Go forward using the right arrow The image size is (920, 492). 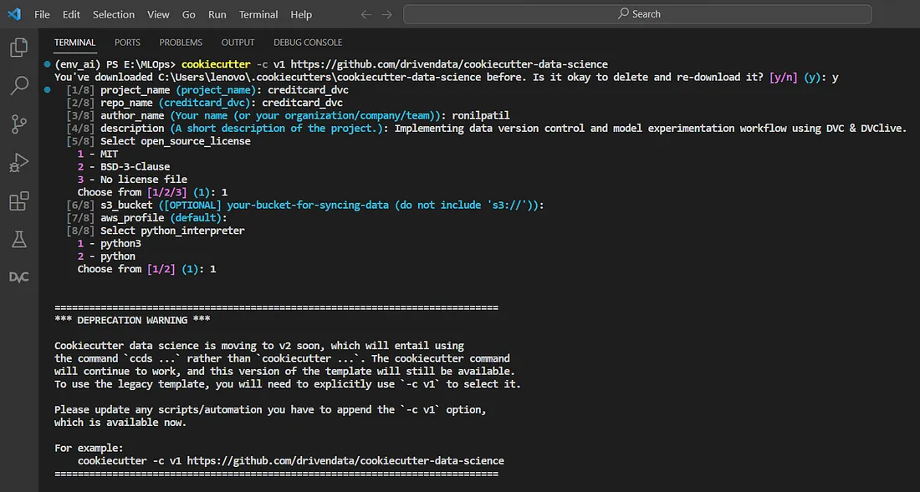tap(386, 15)
